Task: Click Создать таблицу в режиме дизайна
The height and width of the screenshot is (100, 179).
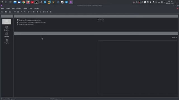Action: [x=30, y=20]
